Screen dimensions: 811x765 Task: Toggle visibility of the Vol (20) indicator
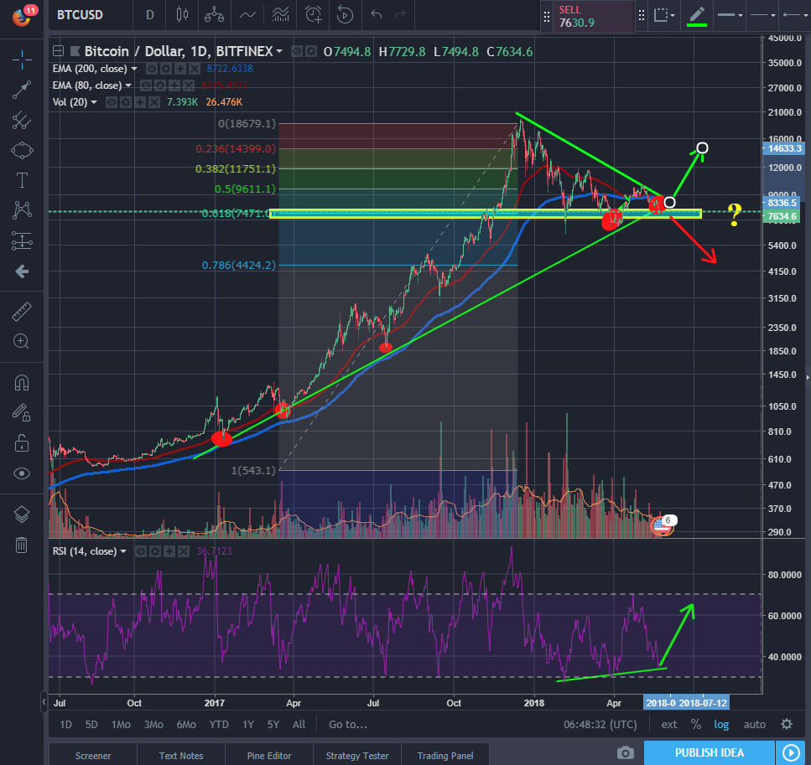click(x=112, y=102)
